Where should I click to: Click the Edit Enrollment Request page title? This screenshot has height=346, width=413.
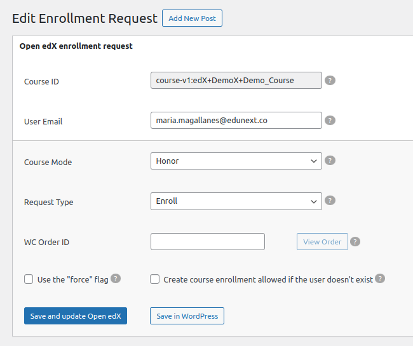tap(85, 18)
